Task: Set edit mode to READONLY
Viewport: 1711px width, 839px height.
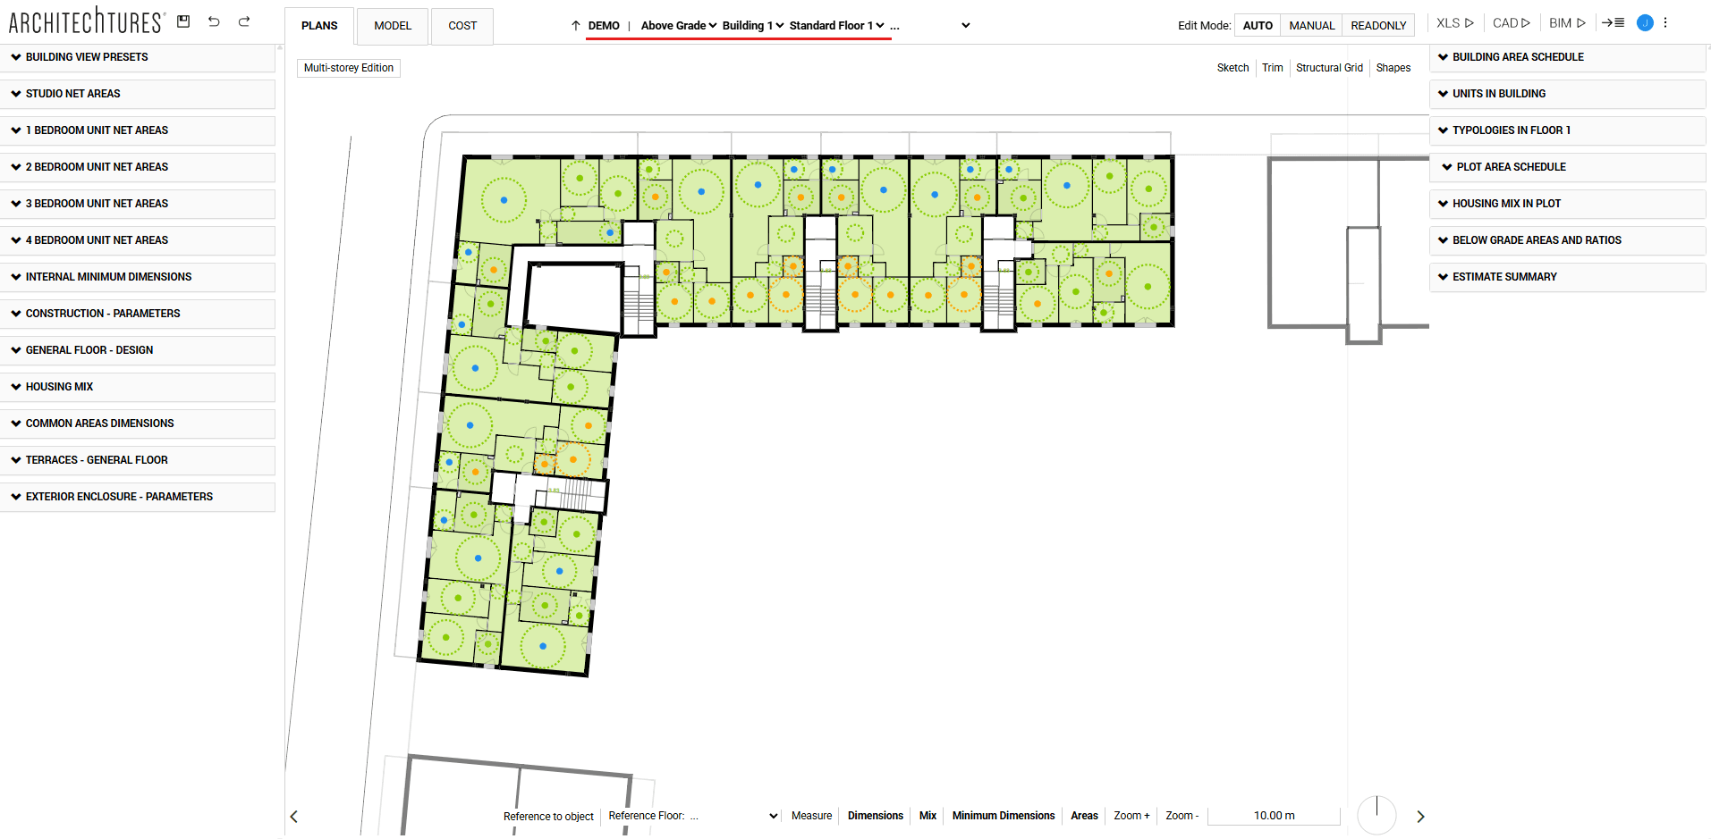Action: (1377, 26)
